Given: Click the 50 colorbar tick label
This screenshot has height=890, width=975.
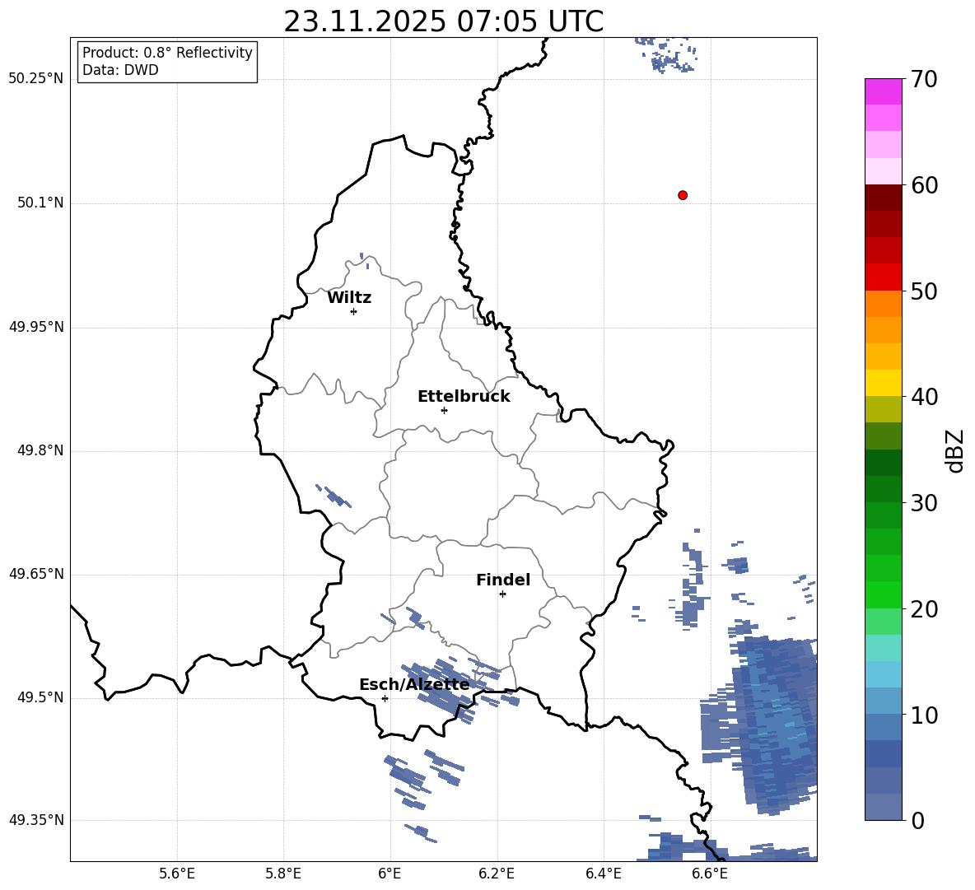Looking at the screenshot, I should (924, 291).
